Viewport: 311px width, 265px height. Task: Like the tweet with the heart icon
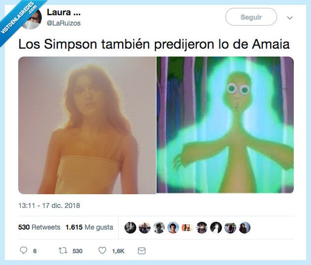[x=102, y=251]
